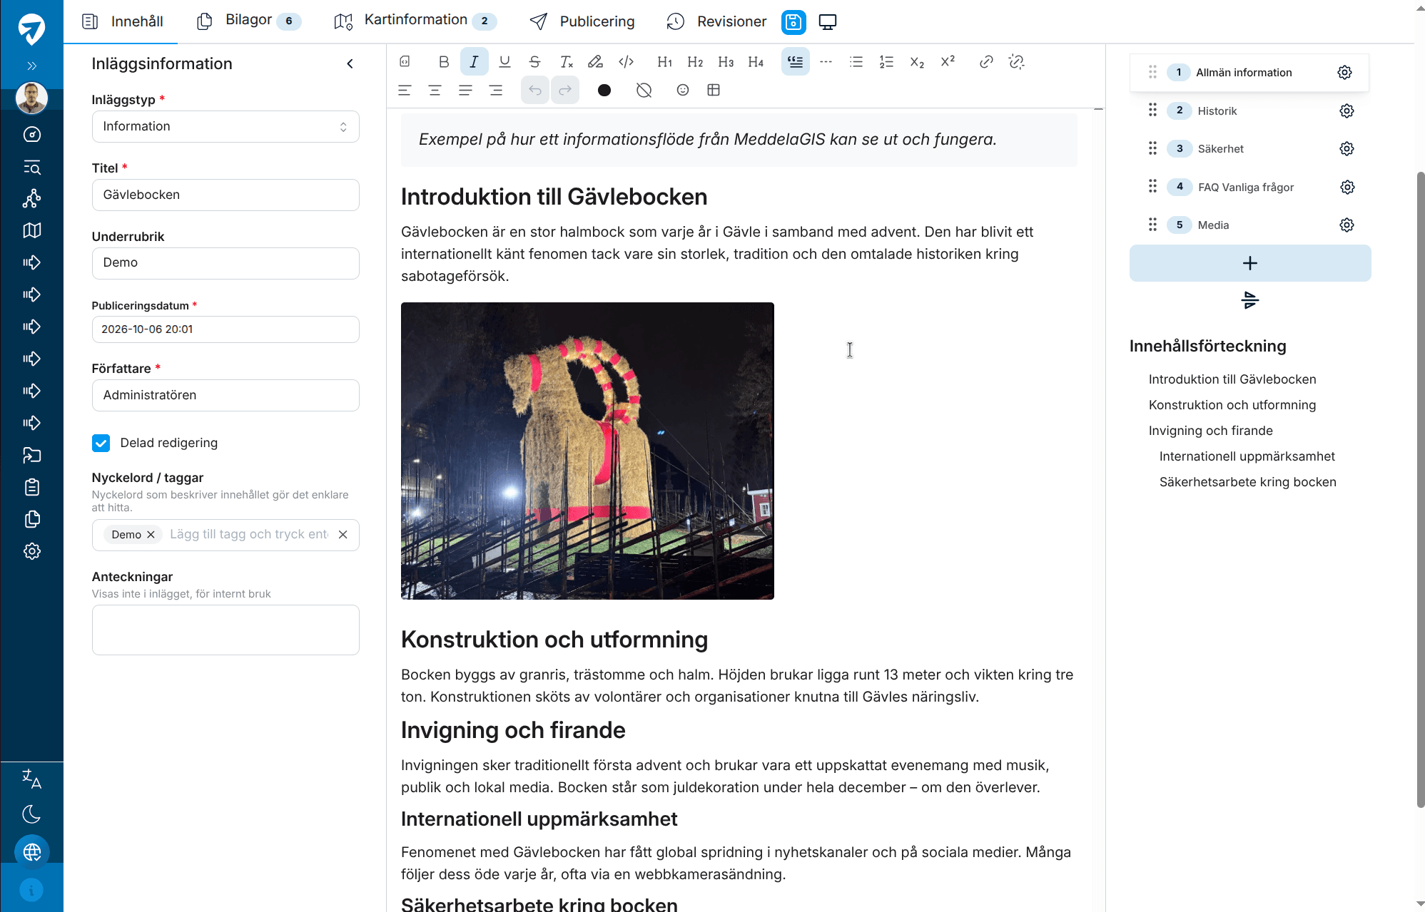Open settings for Allmän information section
This screenshot has height=912, width=1425.
[x=1345, y=73]
